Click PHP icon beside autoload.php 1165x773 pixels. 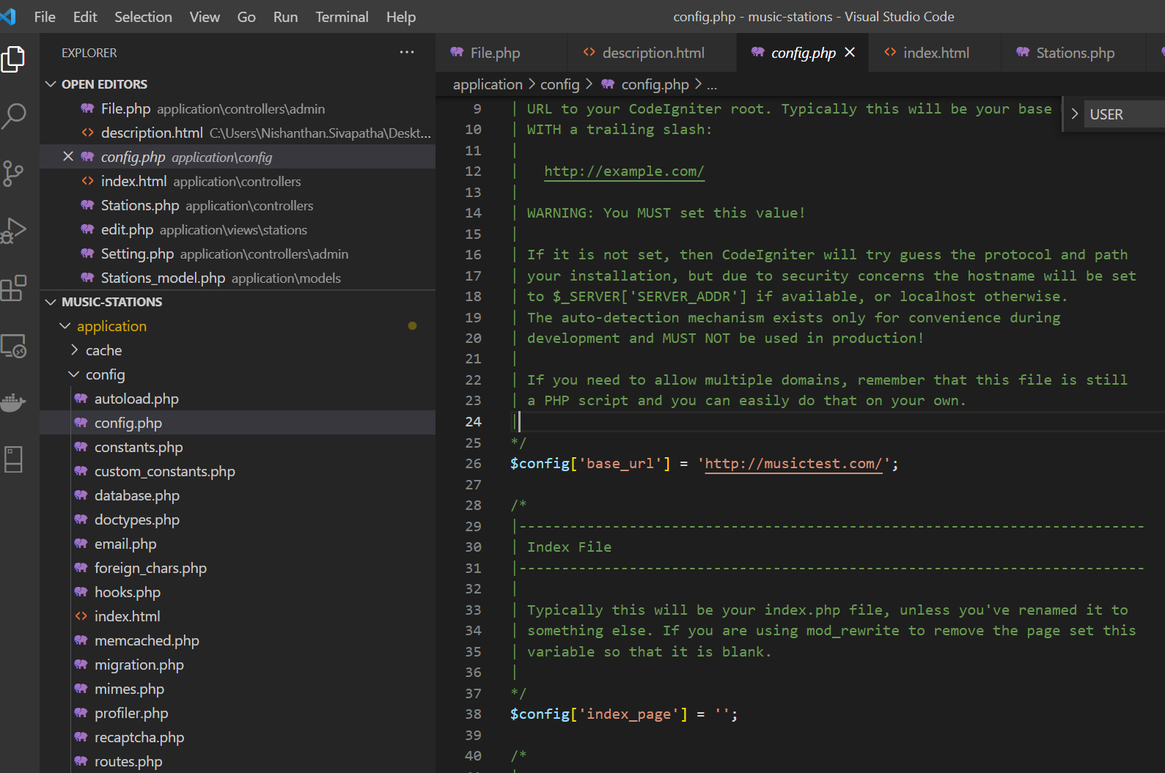81,399
